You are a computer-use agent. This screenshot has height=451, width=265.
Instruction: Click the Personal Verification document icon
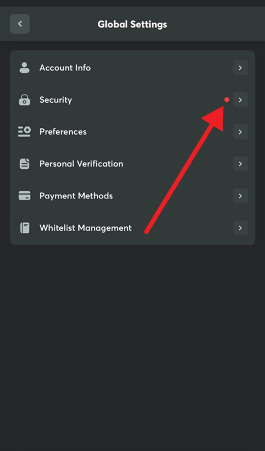(x=24, y=163)
